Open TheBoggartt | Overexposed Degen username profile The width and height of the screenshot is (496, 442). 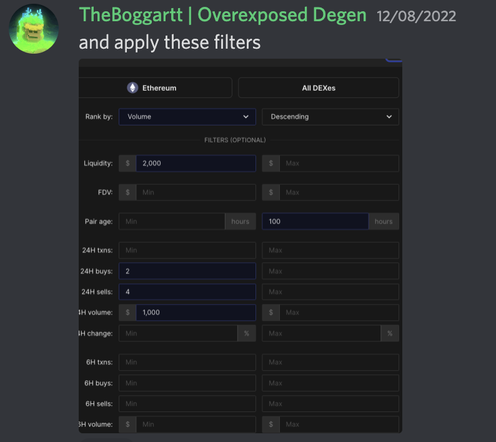point(222,15)
